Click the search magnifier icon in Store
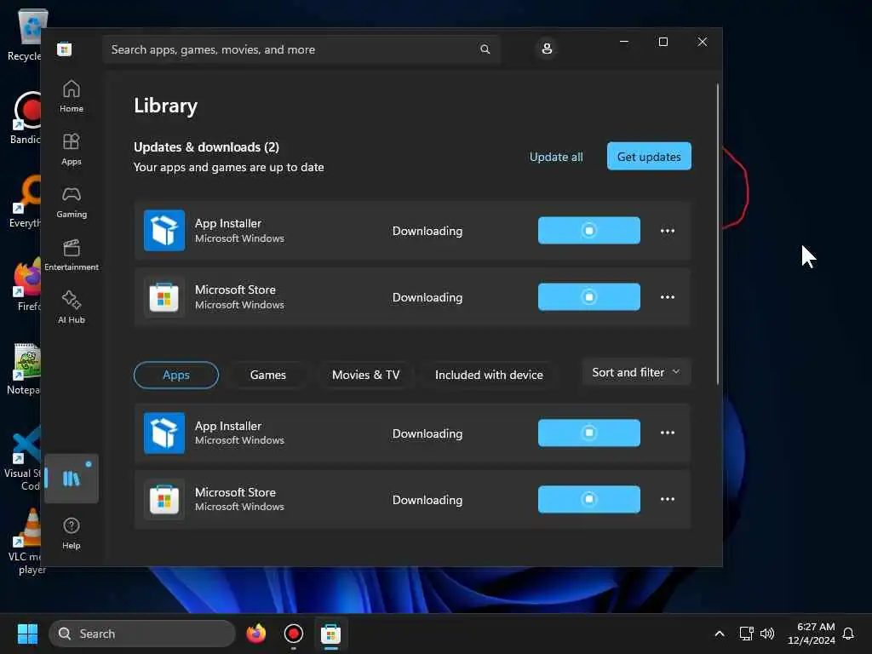Screen dimensions: 872x654 (x=485, y=49)
